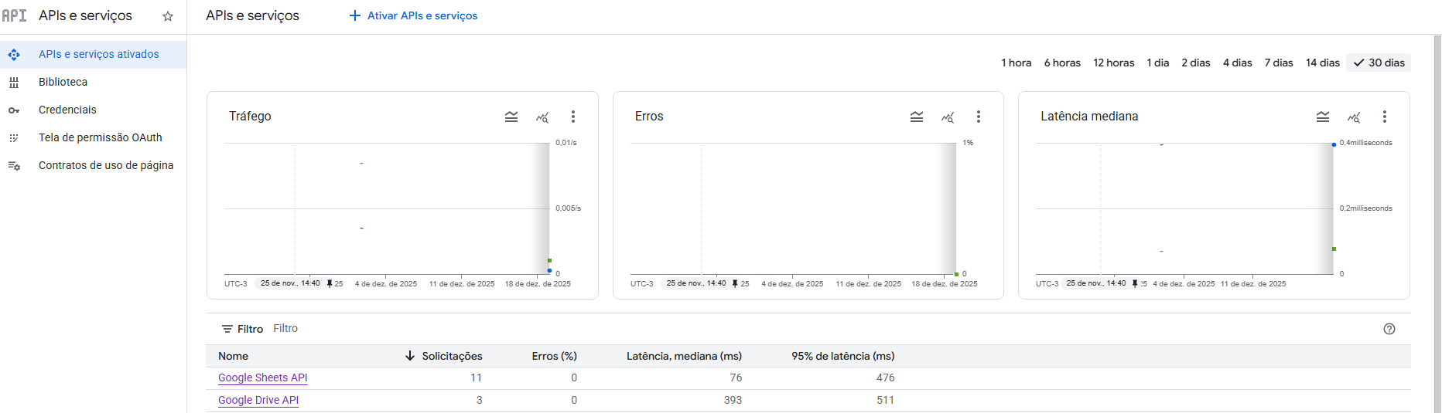Click the Filtro filter icon
The image size is (1442, 413).
click(227, 329)
